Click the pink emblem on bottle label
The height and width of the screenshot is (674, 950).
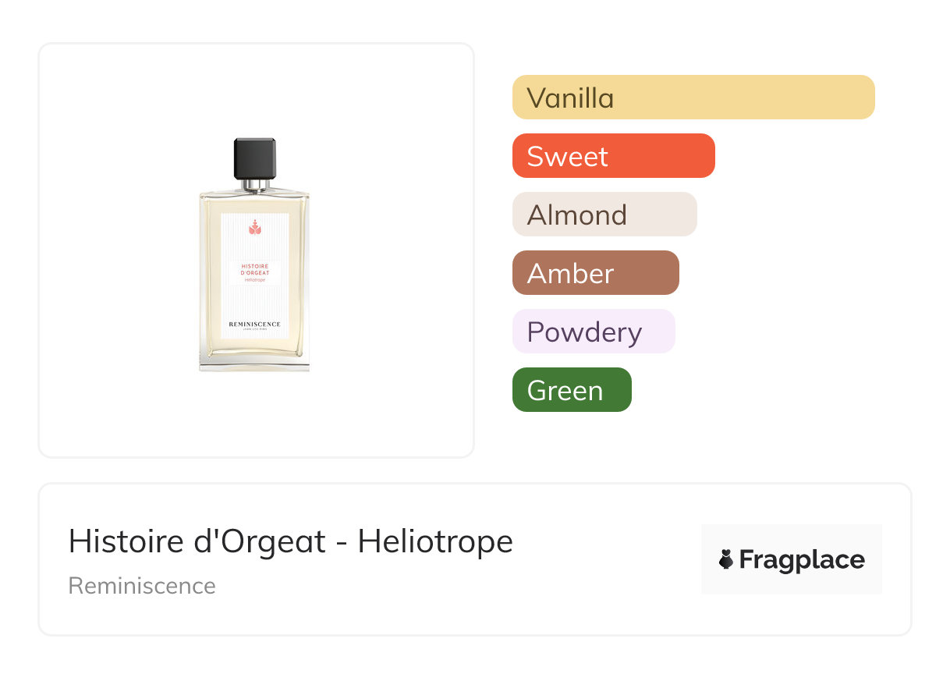click(254, 228)
